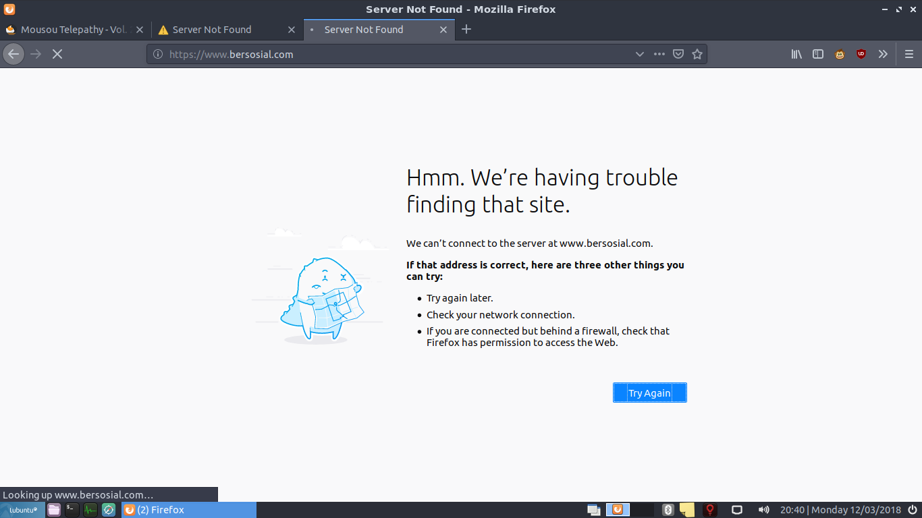Viewport: 922px width, 518px height.
Task: Click the tray icon next to the volume speaker
Action: [x=738, y=510]
